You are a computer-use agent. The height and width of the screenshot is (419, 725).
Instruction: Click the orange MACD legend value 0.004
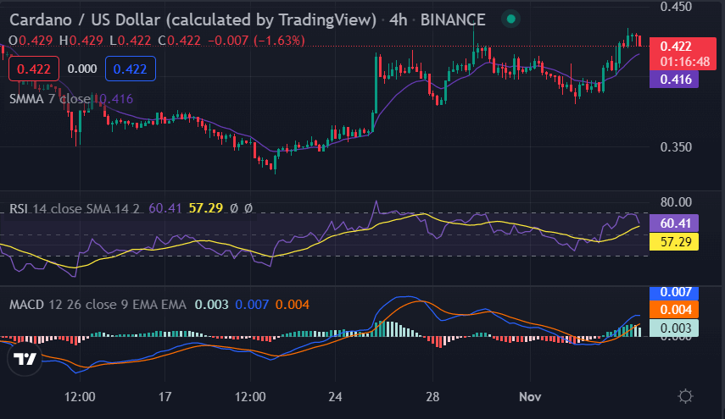point(293,305)
